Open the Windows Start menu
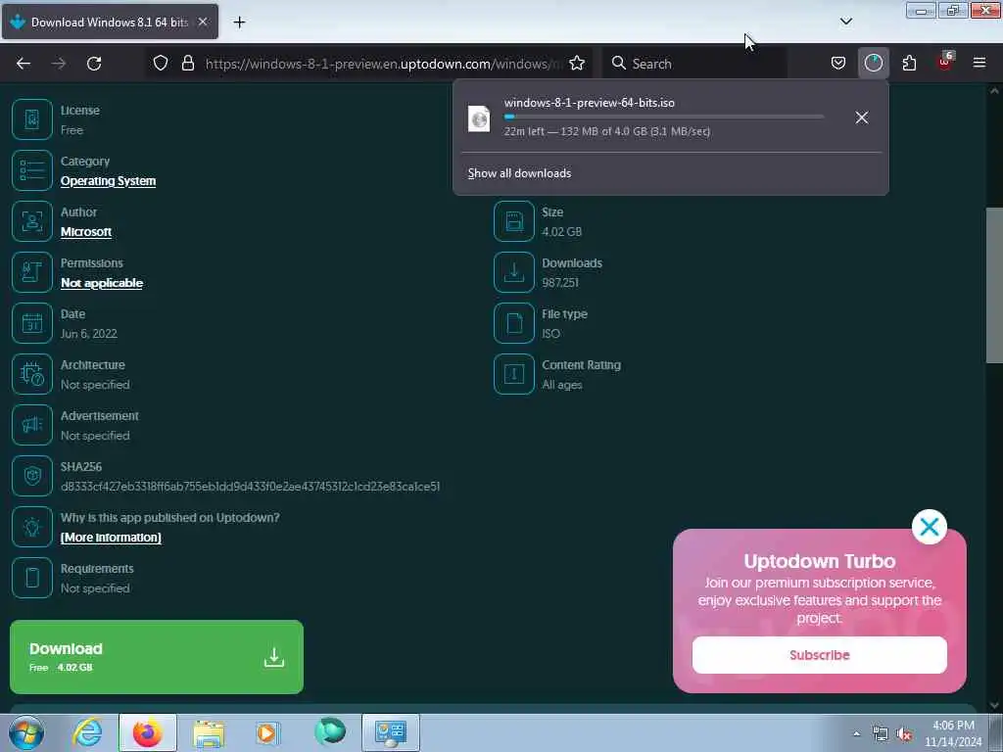1003x752 pixels. [26, 732]
